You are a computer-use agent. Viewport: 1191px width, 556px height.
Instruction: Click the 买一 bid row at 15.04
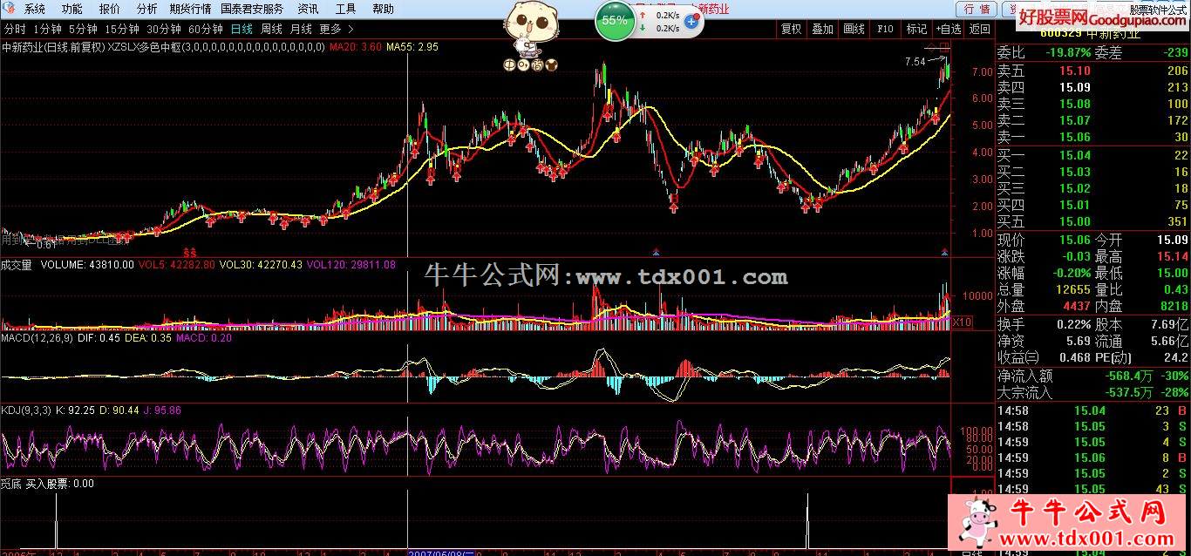coord(1093,155)
